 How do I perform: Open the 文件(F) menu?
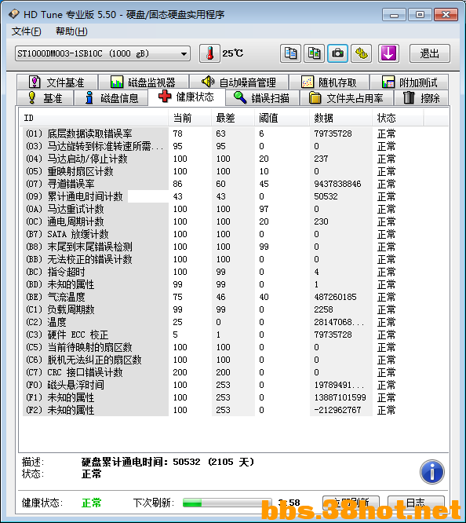coord(27,31)
